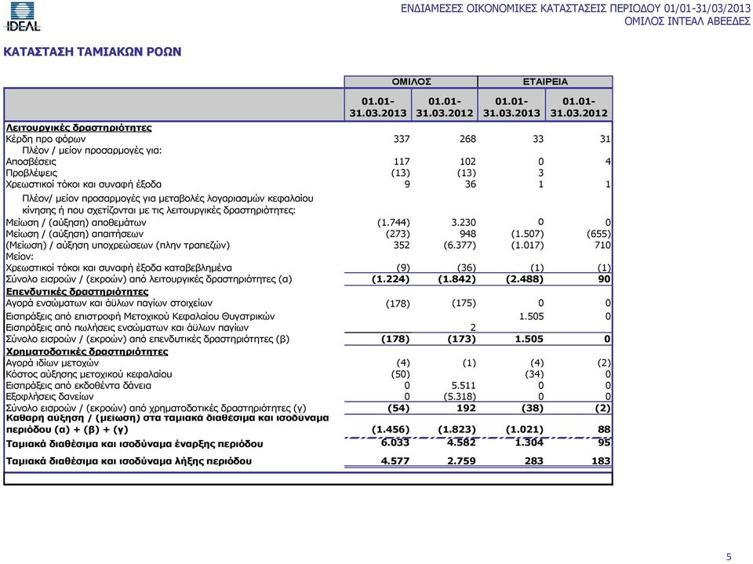The height and width of the screenshot is (564, 753).
Task: Click the share capital cost value (50)
Action: click(401, 374)
